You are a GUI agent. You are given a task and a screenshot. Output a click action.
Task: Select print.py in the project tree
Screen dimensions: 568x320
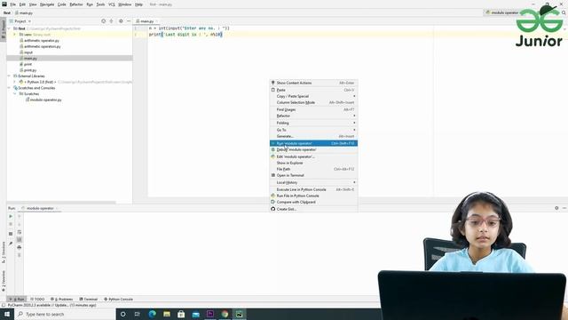(30, 70)
